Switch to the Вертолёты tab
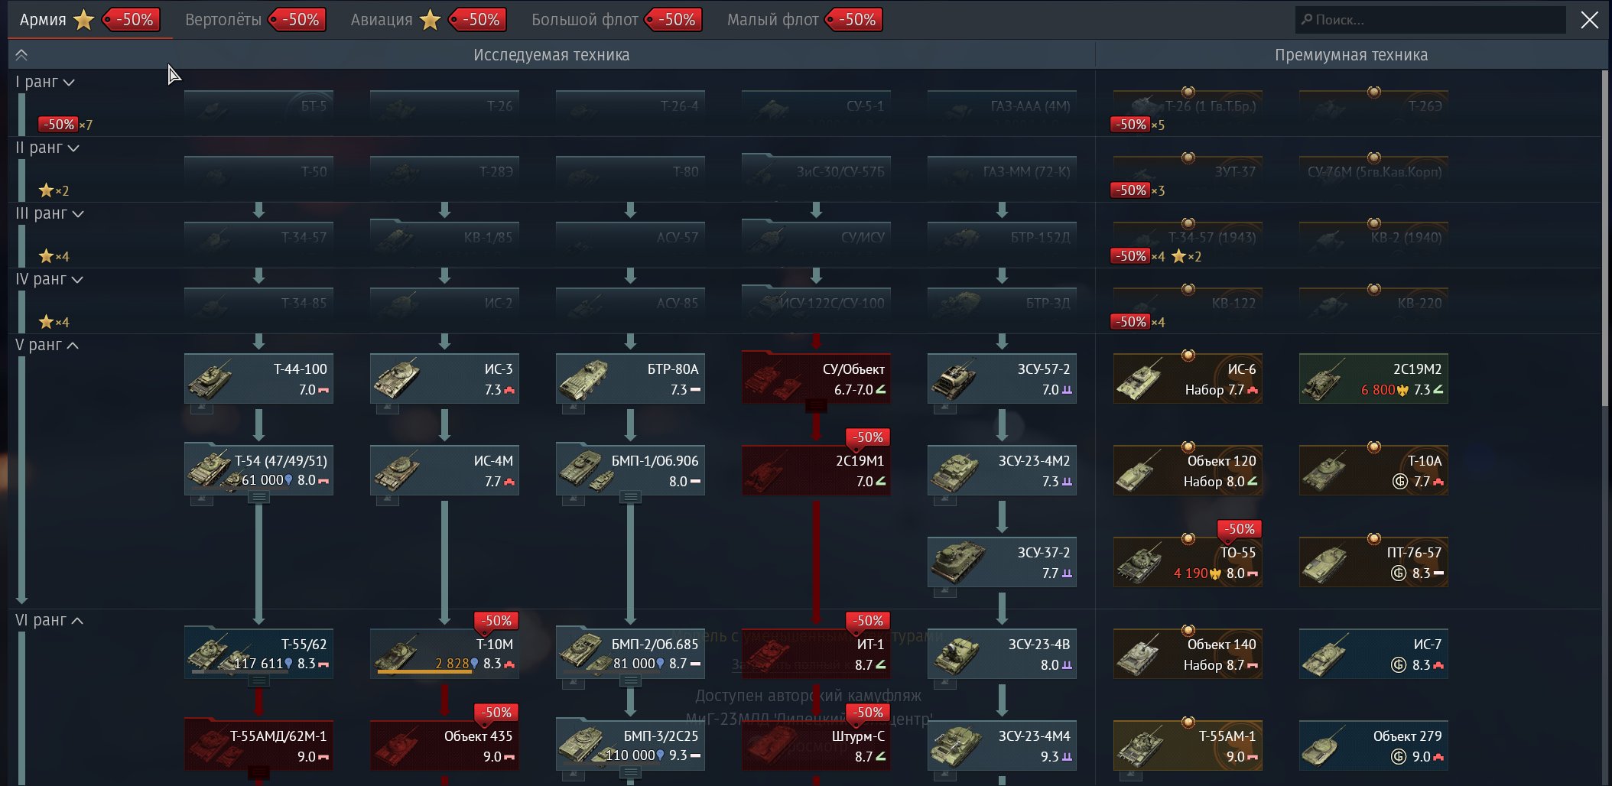Screen dimensions: 1612x786 tap(223, 20)
